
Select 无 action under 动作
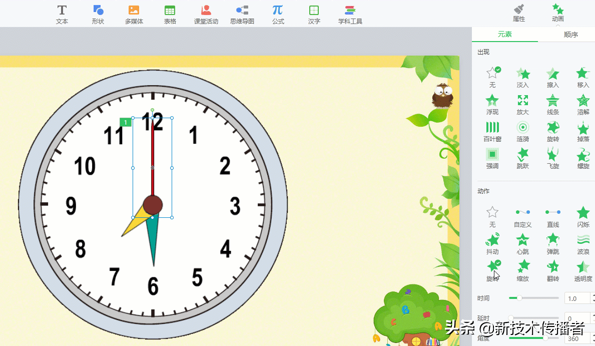[492, 216]
